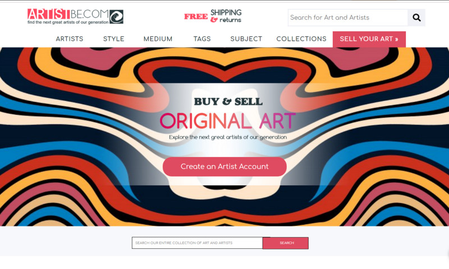Screen dimensions: 449x269
Task: Click the Buy & Sell heading
Action: pos(228,101)
